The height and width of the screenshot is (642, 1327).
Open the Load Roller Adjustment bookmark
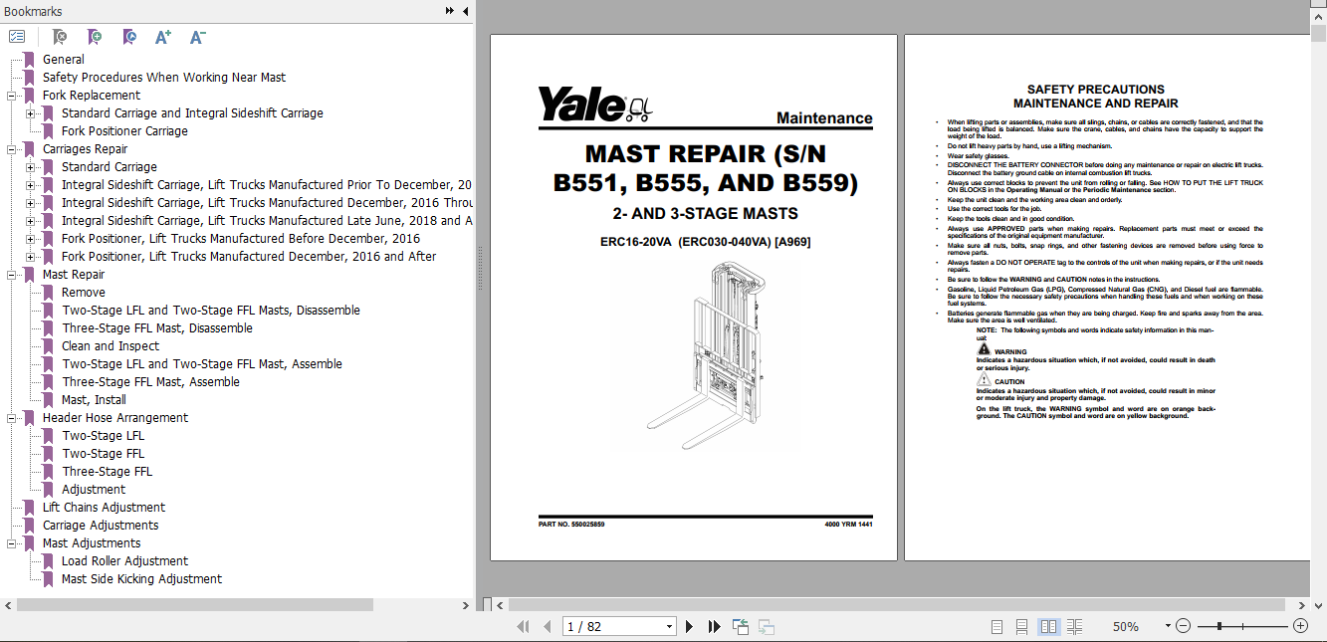point(124,561)
